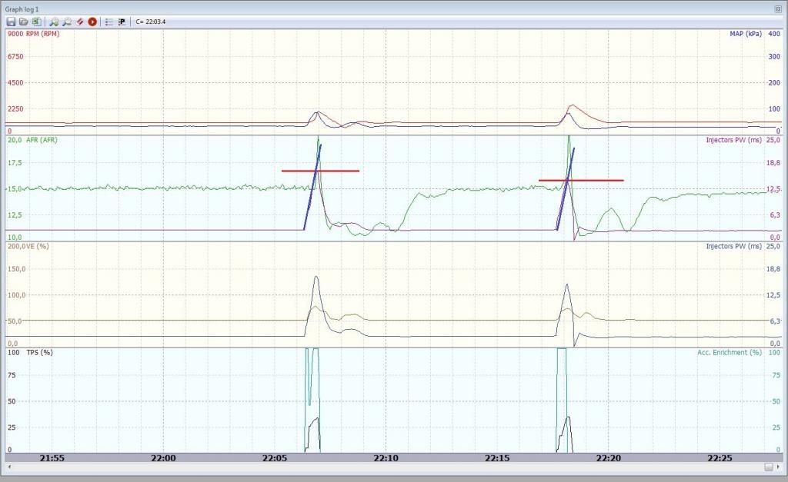Screen dimensions: 788x482
Task: Click the horizontal scrollbar left arrow
Action: [x=8, y=467]
